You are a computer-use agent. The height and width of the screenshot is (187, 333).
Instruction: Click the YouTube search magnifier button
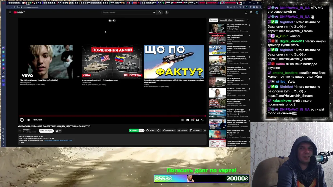click(160, 12)
